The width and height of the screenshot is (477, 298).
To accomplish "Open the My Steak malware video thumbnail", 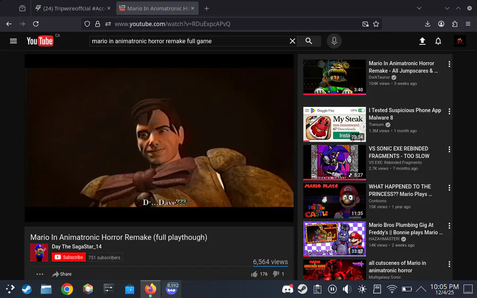I will click(x=334, y=124).
